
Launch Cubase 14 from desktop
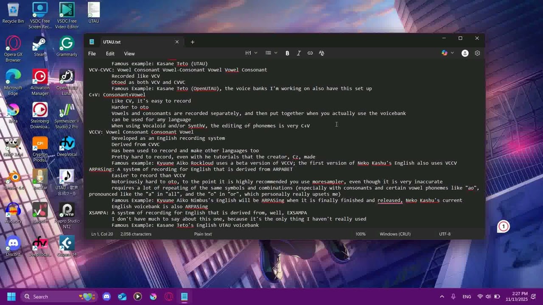click(x=67, y=247)
